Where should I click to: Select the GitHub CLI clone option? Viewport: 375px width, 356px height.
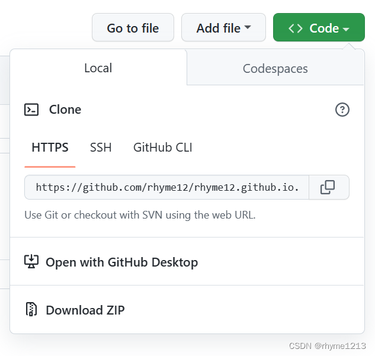pyautogui.click(x=163, y=147)
